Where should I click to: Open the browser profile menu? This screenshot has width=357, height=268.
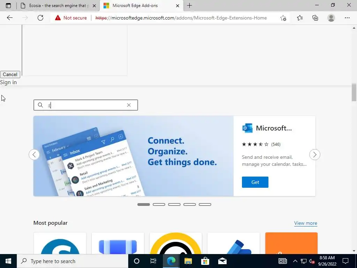(331, 18)
